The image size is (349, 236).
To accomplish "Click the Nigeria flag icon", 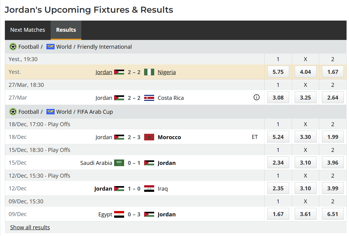I will 149,72.
